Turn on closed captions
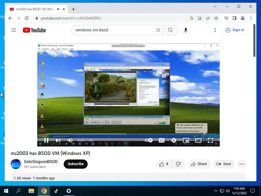This screenshot has height=196, width=261. tap(161, 140)
